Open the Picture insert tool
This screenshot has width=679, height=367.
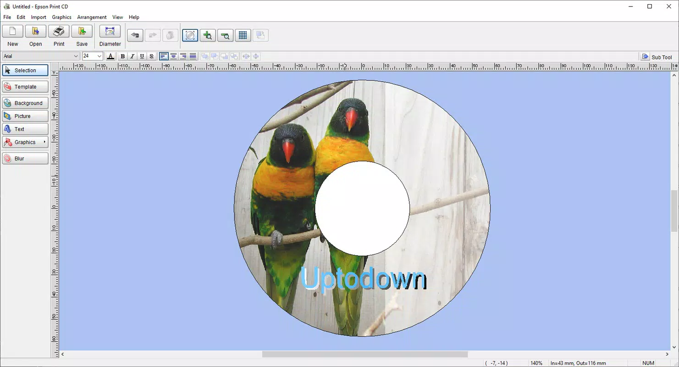pos(25,116)
